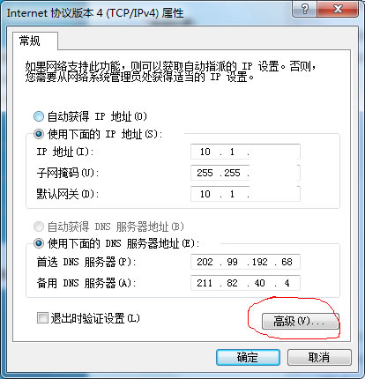Click octet 192 in preferred DNS field
The height and width of the screenshot is (379, 365).
pos(259,262)
